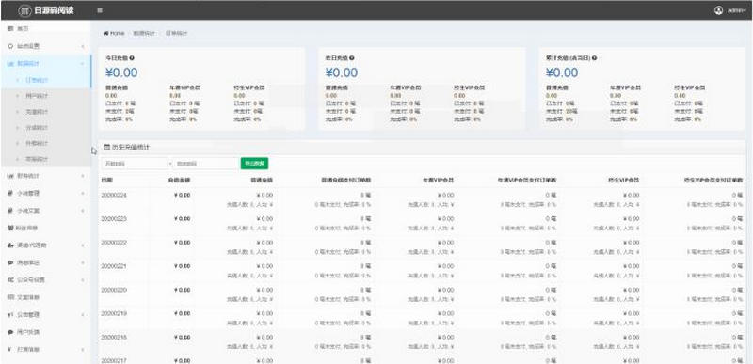
Task: Click help icon next to 累计充值
Action: (594, 58)
